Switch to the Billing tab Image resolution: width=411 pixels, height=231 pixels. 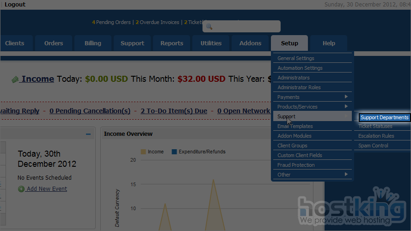pos(92,43)
